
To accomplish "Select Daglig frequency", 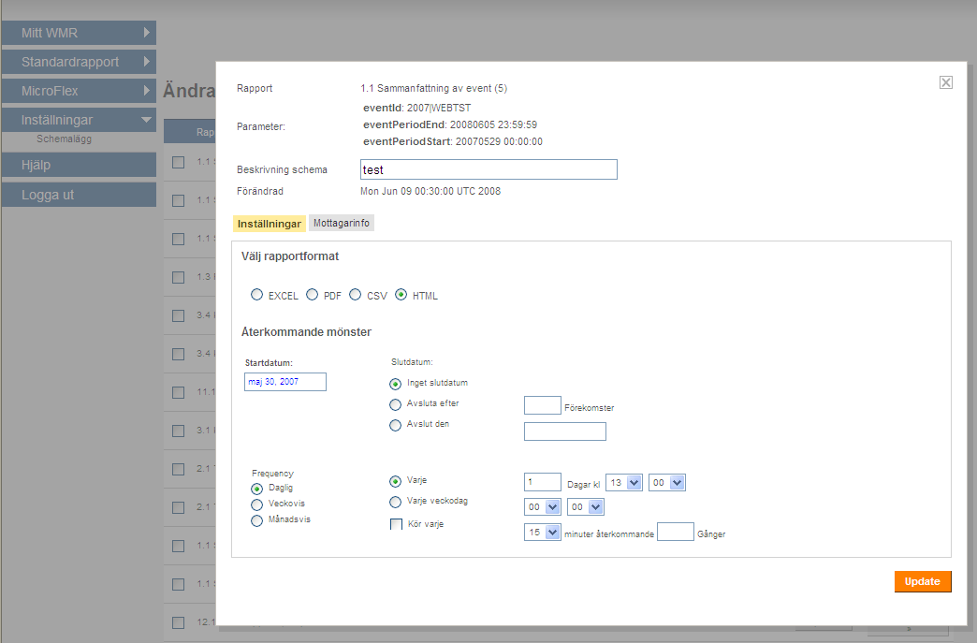I will click(x=256, y=490).
